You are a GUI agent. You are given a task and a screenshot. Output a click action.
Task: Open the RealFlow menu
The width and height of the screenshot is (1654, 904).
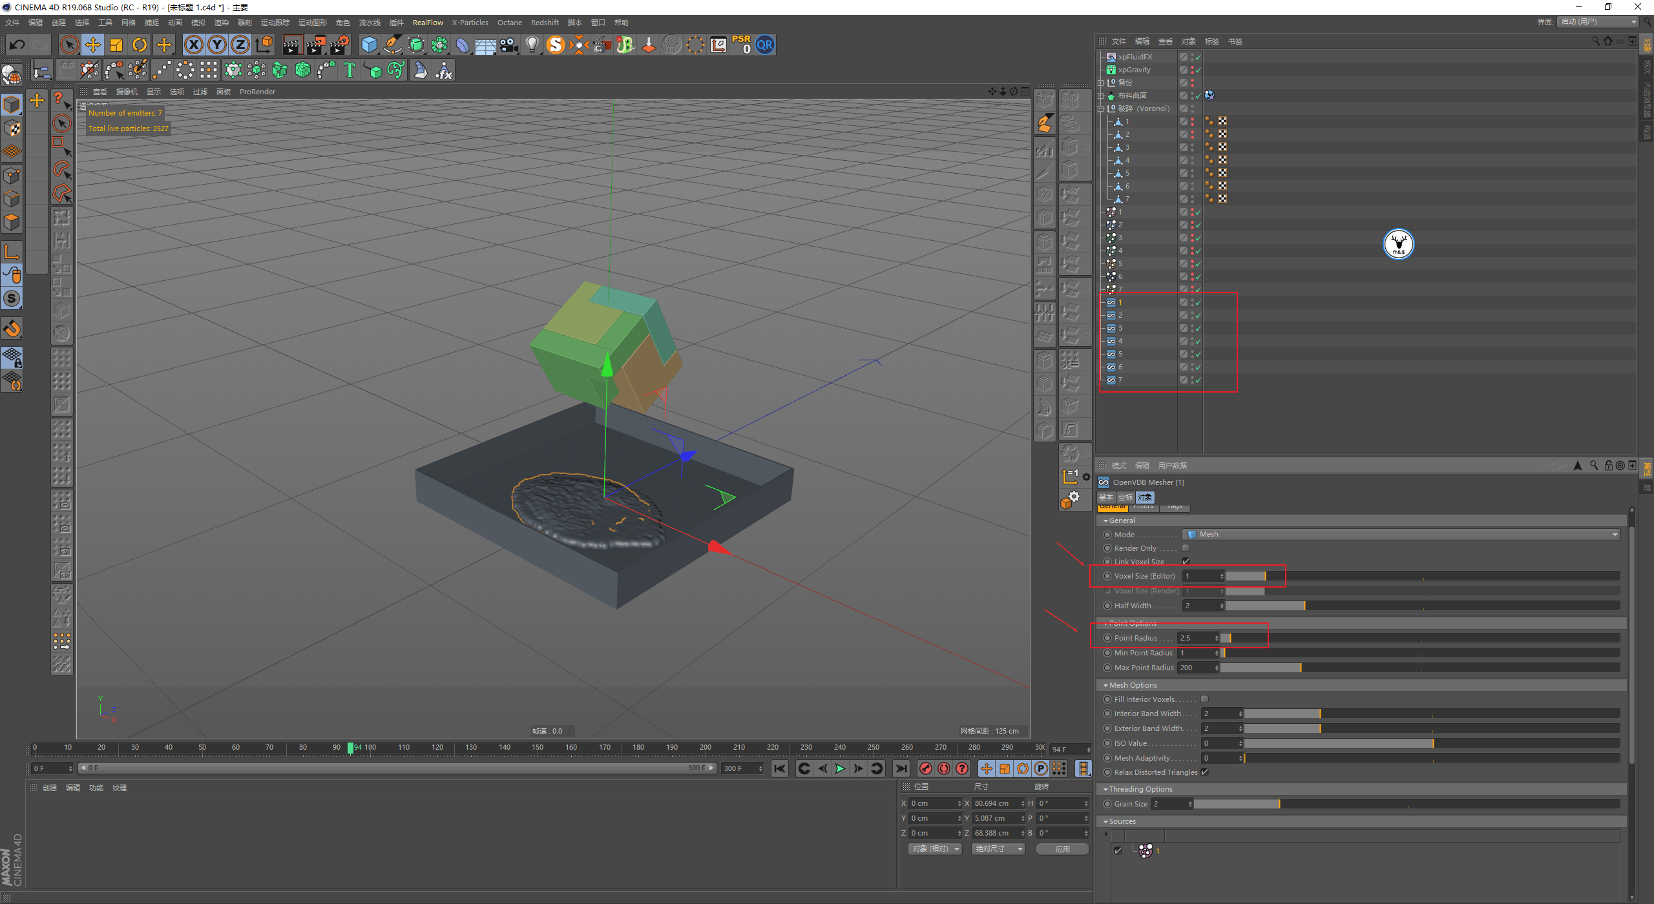click(428, 23)
